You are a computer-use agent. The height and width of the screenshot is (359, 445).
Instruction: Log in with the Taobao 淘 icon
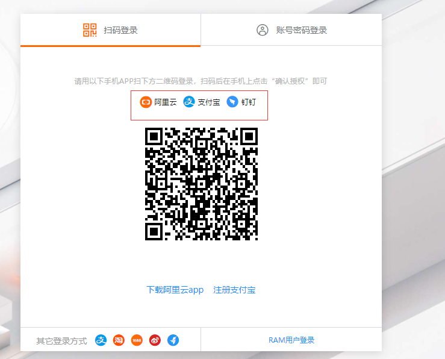click(119, 340)
